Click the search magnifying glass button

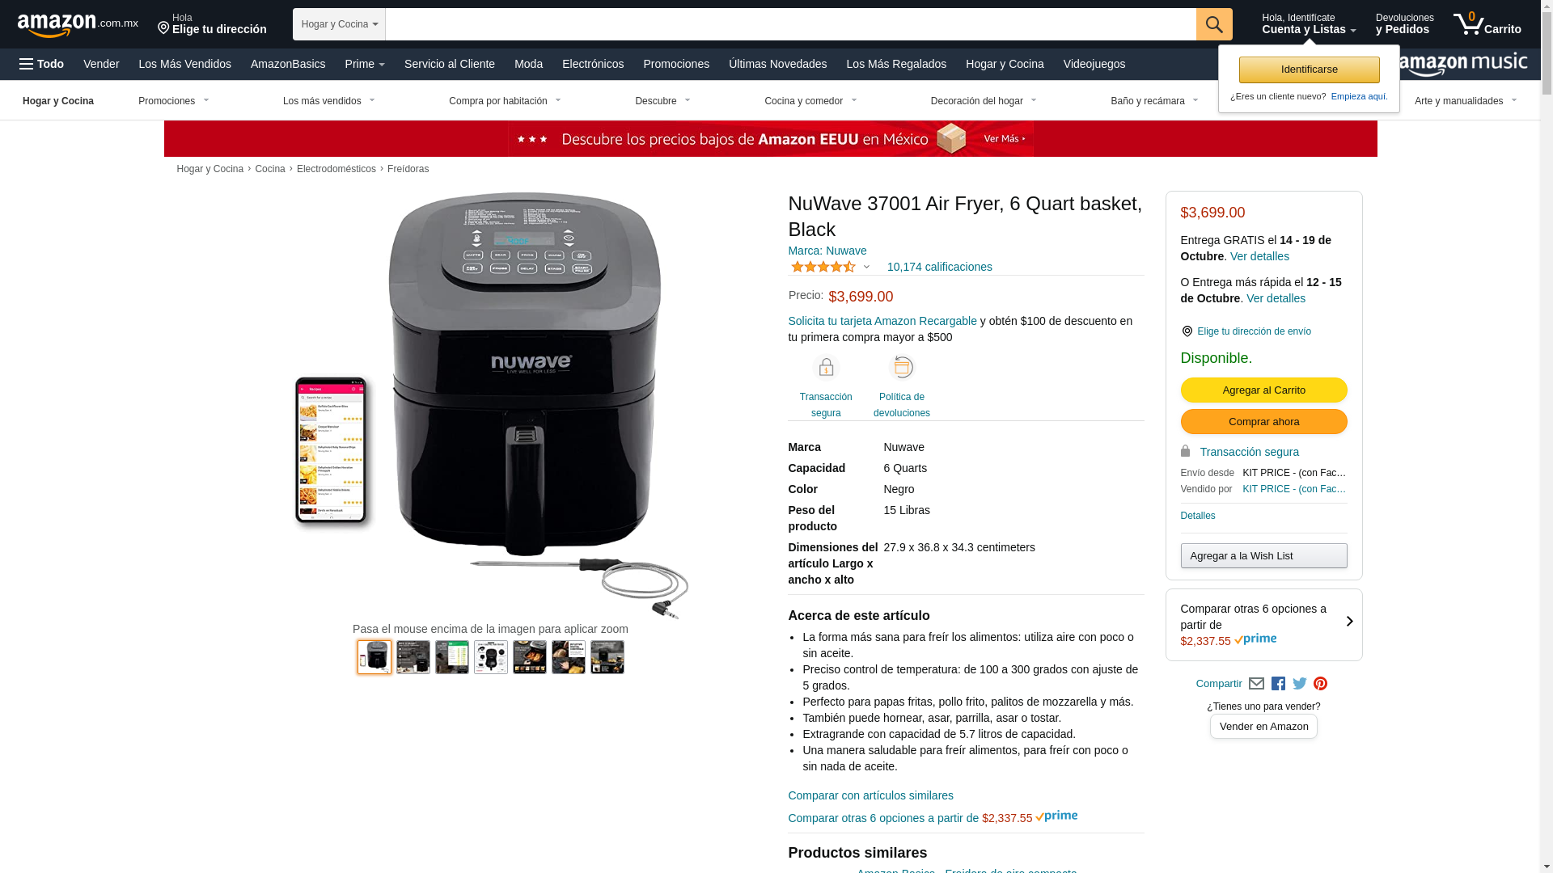pyautogui.click(x=1213, y=24)
